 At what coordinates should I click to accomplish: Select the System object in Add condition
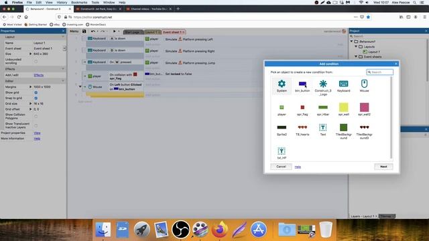coord(282,86)
